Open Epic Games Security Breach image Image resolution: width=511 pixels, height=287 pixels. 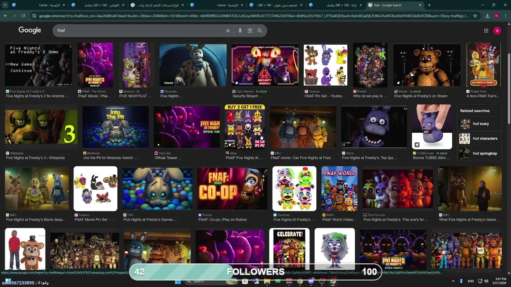point(265,65)
